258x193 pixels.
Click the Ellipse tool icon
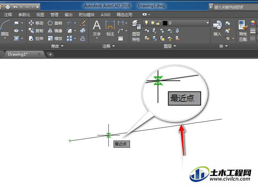(x=16, y=31)
